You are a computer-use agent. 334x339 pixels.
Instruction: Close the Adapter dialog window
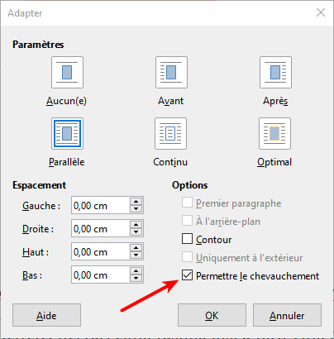(x=321, y=12)
